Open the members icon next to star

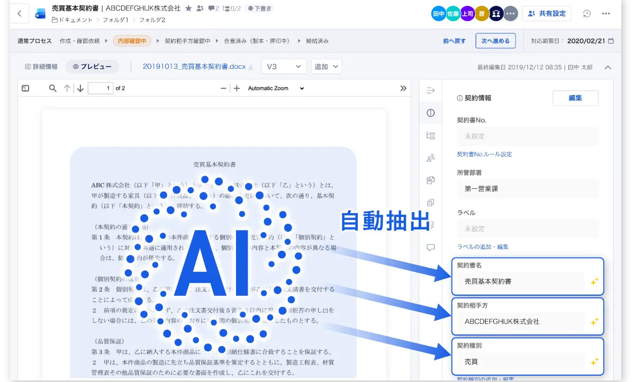click(x=200, y=8)
